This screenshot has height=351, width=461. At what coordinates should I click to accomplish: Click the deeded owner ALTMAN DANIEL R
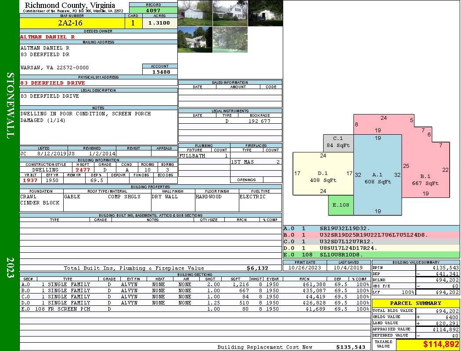point(47,37)
